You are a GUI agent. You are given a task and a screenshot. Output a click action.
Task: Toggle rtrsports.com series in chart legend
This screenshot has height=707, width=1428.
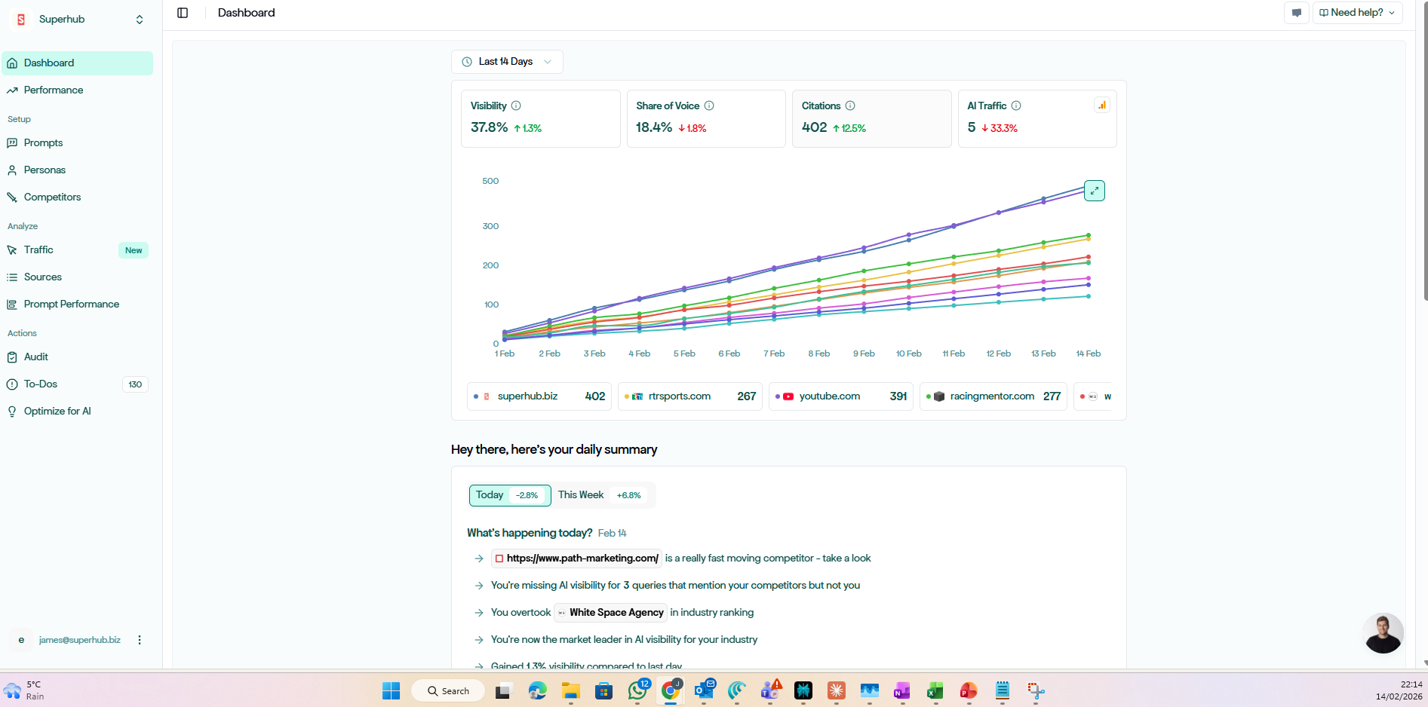tap(690, 396)
